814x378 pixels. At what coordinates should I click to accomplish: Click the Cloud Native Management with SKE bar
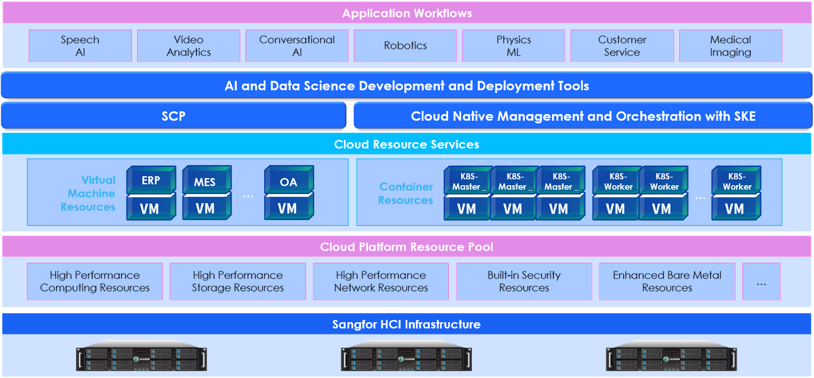point(583,116)
